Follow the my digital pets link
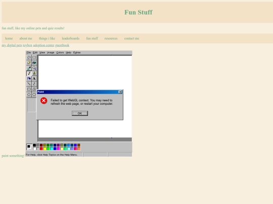273x204 pixels. pos(12,45)
